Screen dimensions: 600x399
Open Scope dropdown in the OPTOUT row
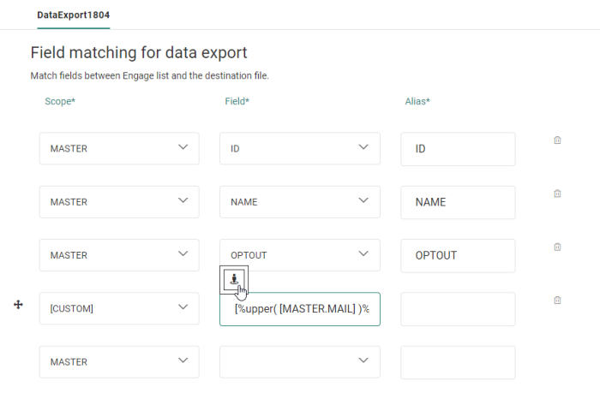click(119, 255)
